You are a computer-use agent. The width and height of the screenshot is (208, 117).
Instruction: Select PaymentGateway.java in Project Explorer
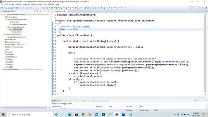19,25
